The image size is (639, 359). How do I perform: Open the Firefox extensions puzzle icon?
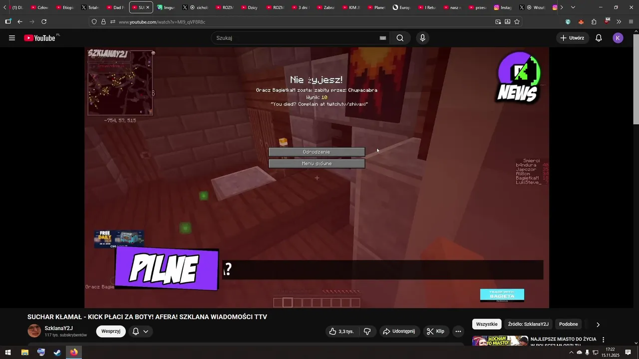click(594, 21)
